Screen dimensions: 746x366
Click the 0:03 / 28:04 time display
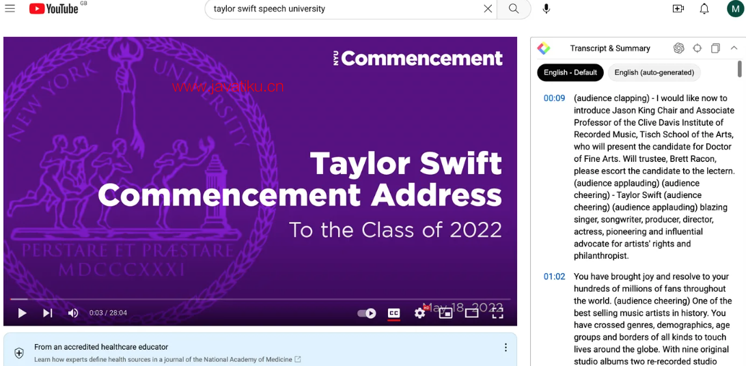coord(108,313)
